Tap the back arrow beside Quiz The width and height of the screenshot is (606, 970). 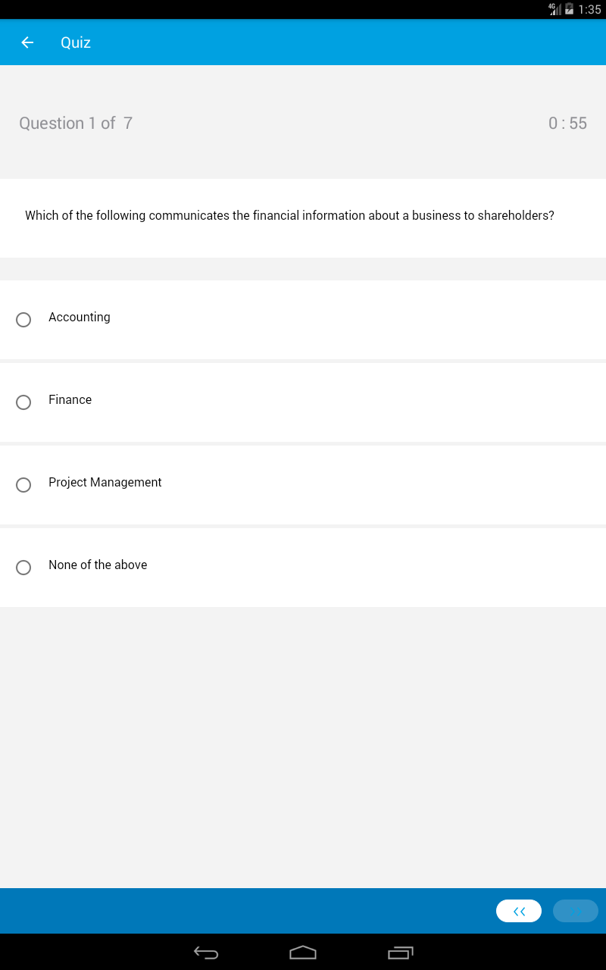pos(27,42)
